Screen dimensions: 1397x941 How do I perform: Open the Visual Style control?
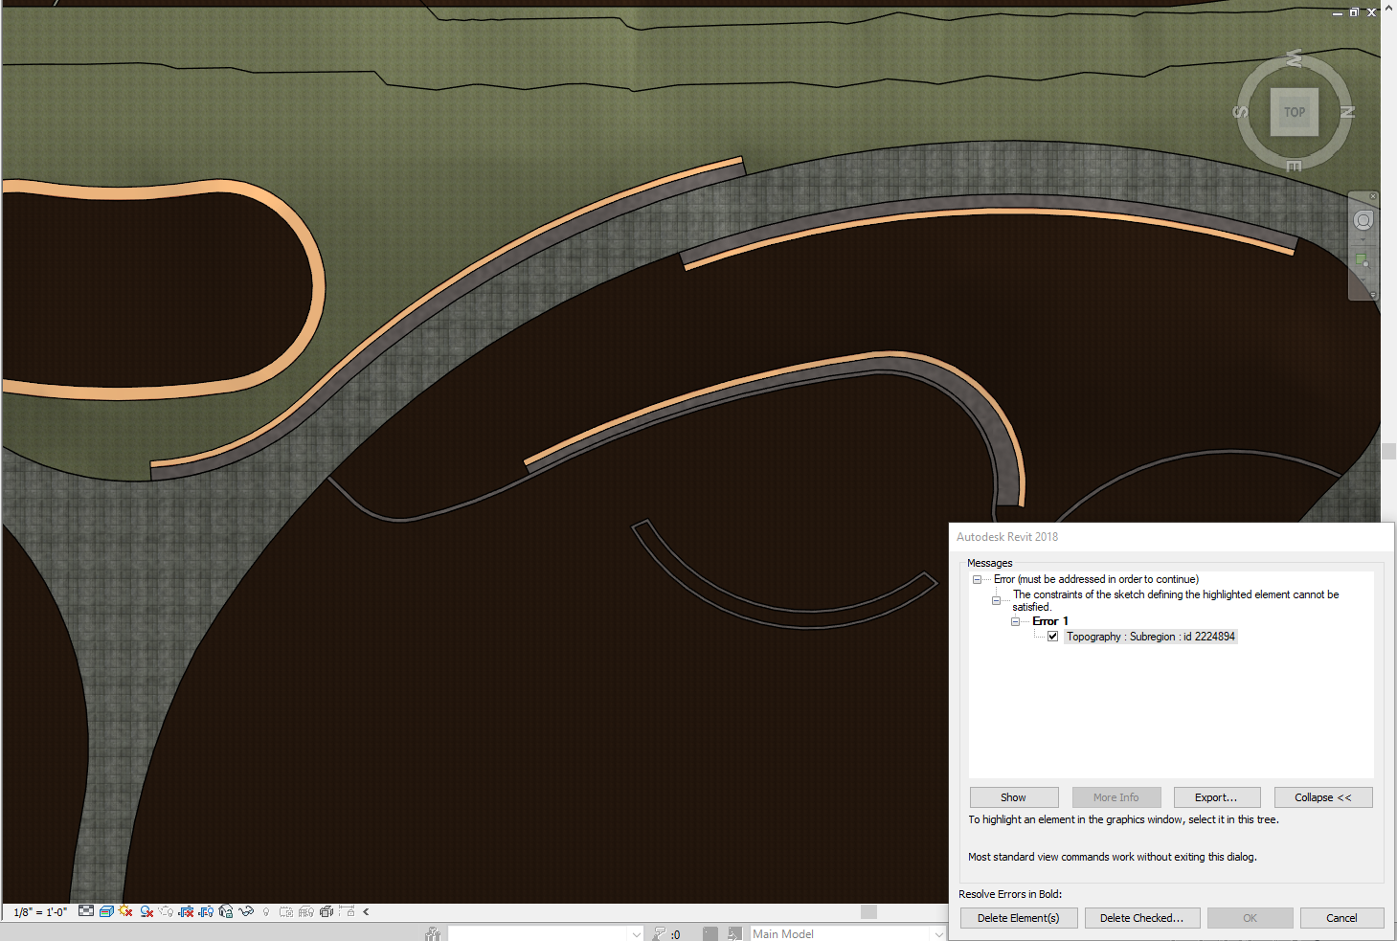(105, 911)
